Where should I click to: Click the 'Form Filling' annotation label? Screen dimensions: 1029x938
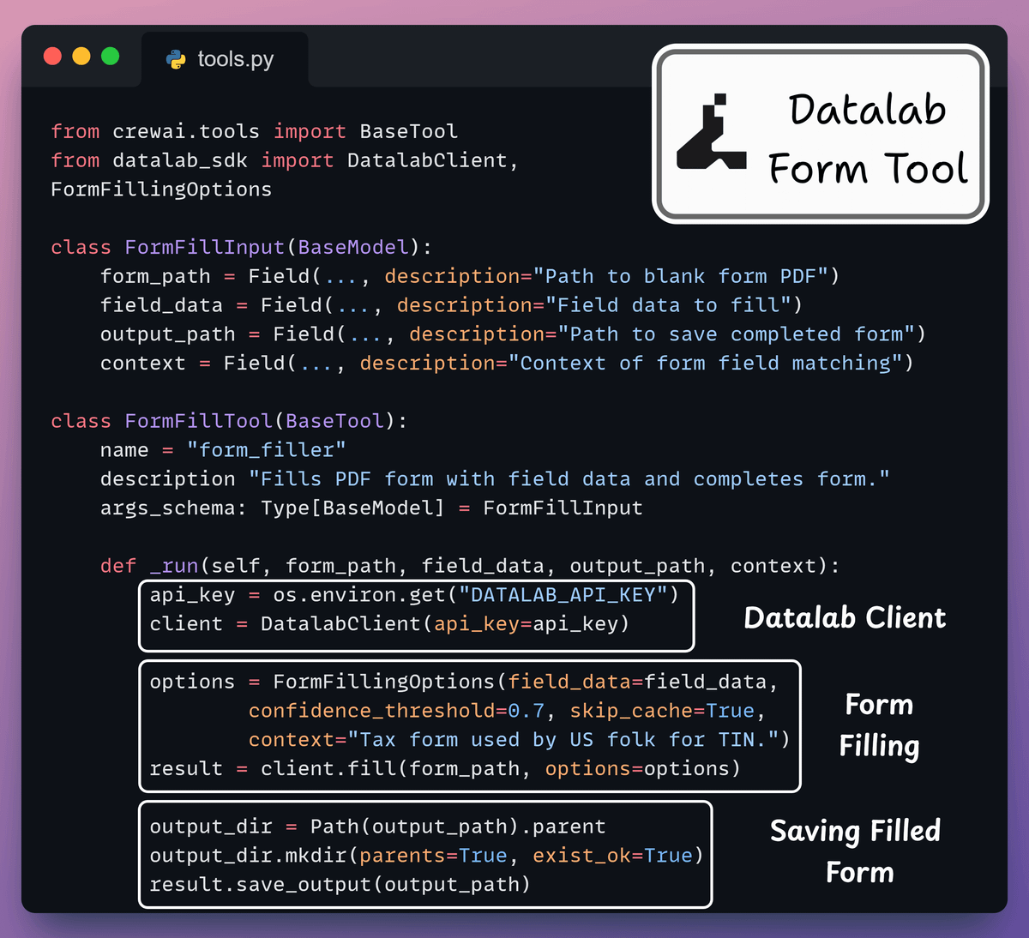[x=879, y=725]
